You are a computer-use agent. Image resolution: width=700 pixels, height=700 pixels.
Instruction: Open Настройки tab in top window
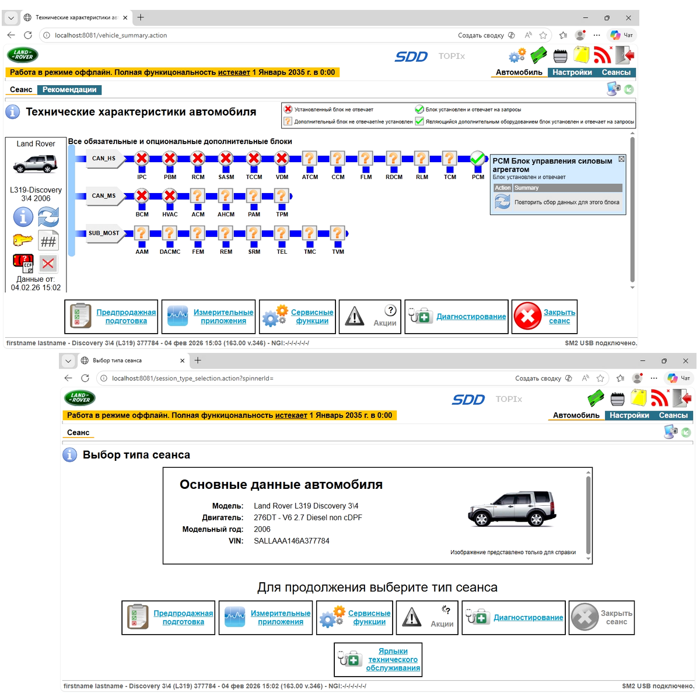click(x=572, y=72)
